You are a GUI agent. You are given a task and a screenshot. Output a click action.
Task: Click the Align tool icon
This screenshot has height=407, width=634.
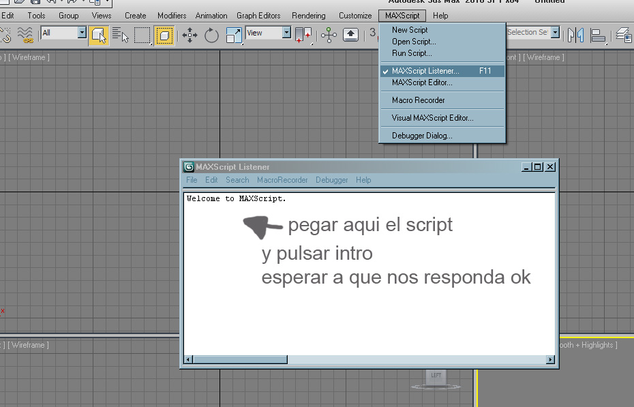[x=598, y=35]
